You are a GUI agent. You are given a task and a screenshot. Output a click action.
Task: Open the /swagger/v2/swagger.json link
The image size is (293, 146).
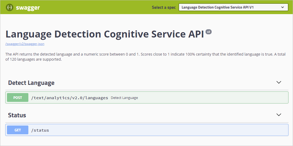click(x=25, y=44)
